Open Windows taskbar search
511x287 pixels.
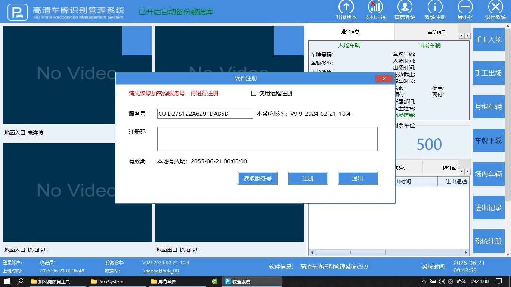20,281
